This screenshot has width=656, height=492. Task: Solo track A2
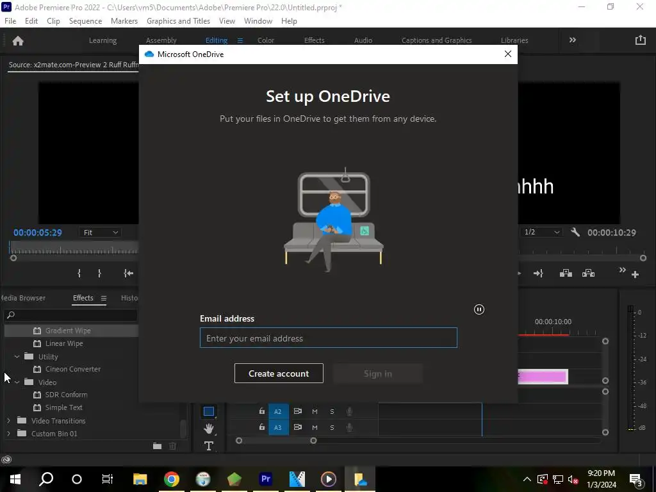332,412
